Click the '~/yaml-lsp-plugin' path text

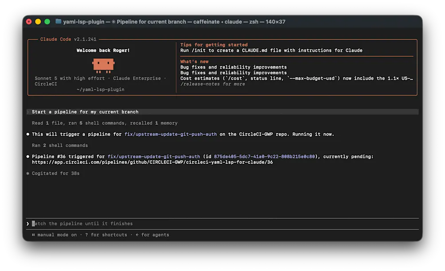click(100, 89)
